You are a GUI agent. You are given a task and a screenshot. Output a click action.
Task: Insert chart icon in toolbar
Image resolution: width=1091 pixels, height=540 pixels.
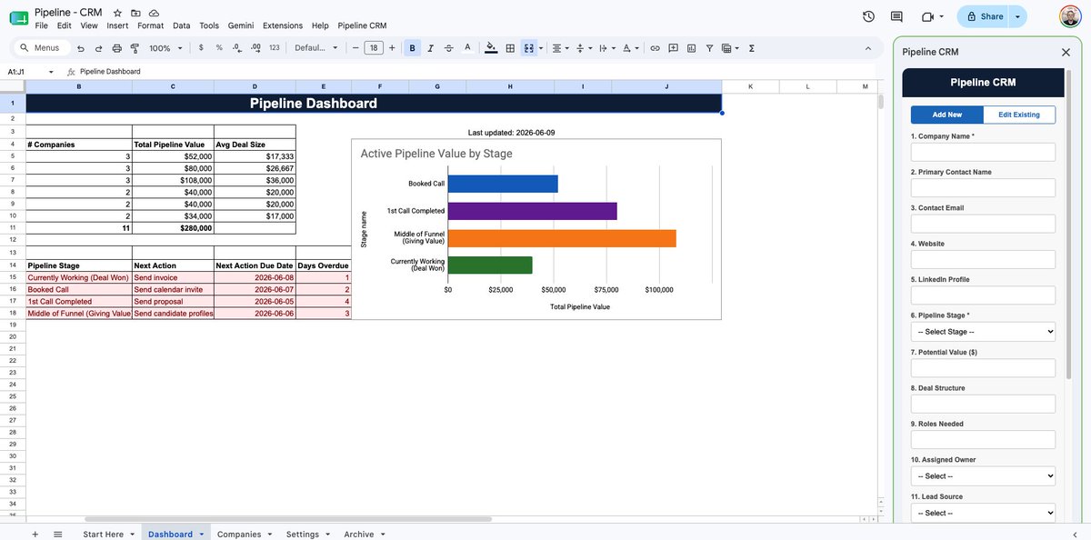[x=691, y=47]
